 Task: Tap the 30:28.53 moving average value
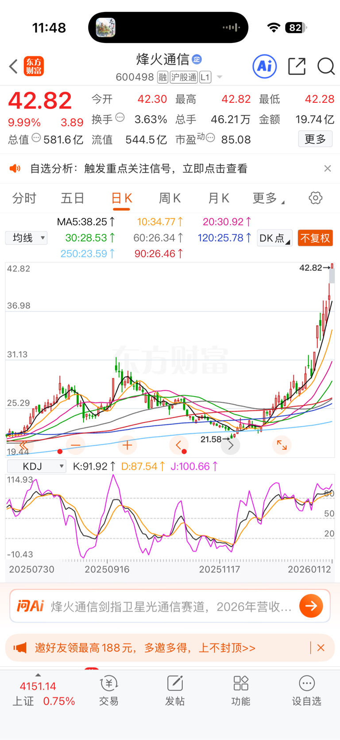[90, 238]
